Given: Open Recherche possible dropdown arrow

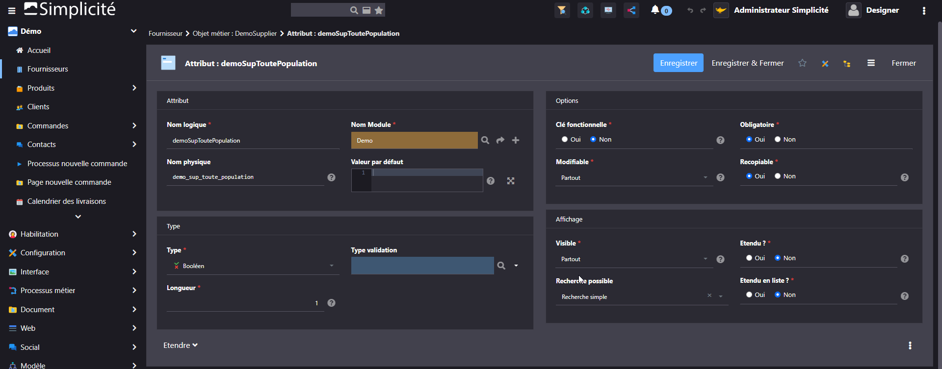Looking at the screenshot, I should (721, 296).
